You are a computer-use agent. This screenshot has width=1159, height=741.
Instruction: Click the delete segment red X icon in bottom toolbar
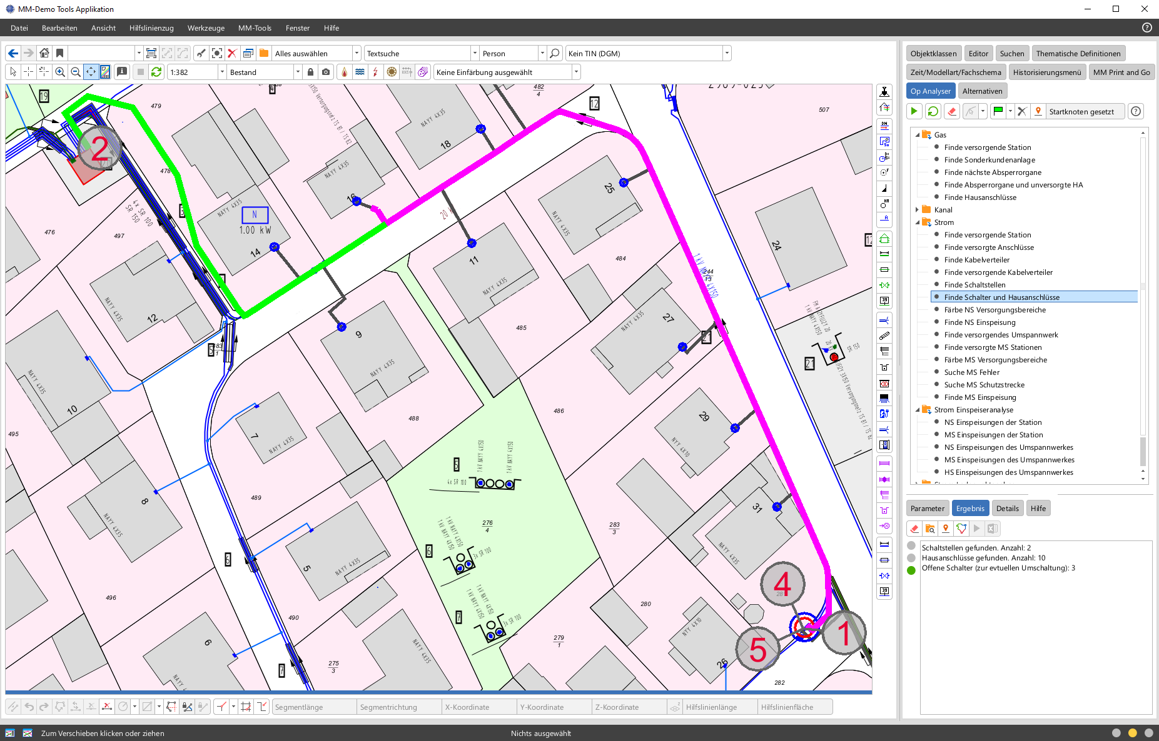pyautogui.click(x=107, y=707)
